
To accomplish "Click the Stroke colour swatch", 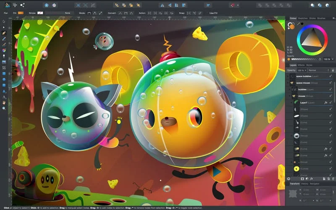I will tap(40, 13).
